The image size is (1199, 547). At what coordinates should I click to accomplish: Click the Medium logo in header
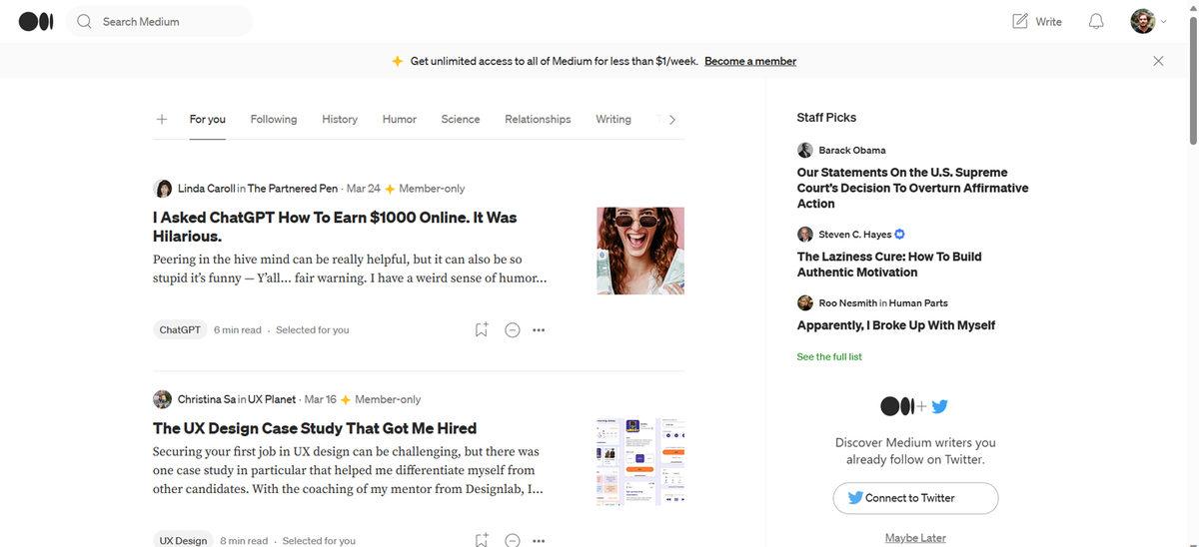pos(36,21)
